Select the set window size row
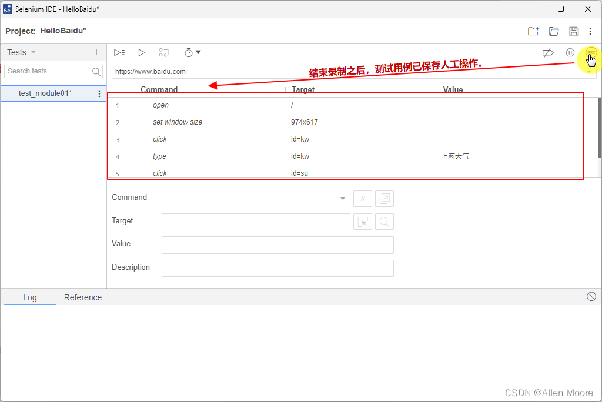Viewport: 602px width, 402px height. coord(352,122)
